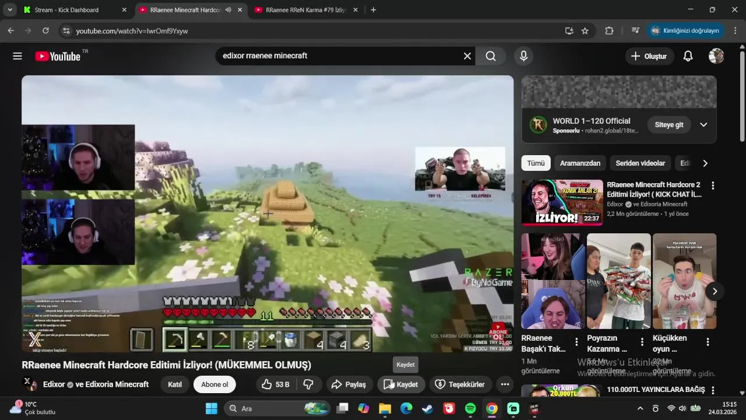Open the Windows Start menu
Viewport: 746px width, 420px height.
click(211, 408)
